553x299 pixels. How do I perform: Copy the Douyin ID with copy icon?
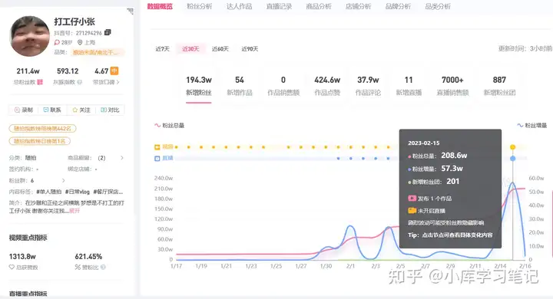[x=108, y=32]
